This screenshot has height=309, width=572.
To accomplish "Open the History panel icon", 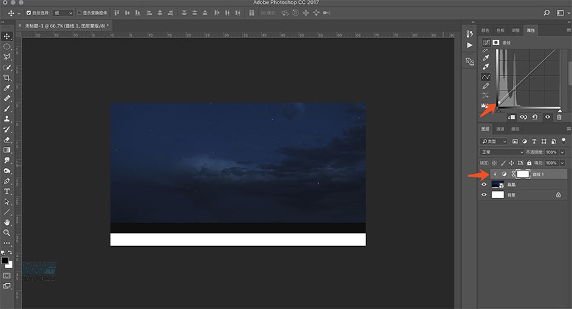I will (x=469, y=34).
